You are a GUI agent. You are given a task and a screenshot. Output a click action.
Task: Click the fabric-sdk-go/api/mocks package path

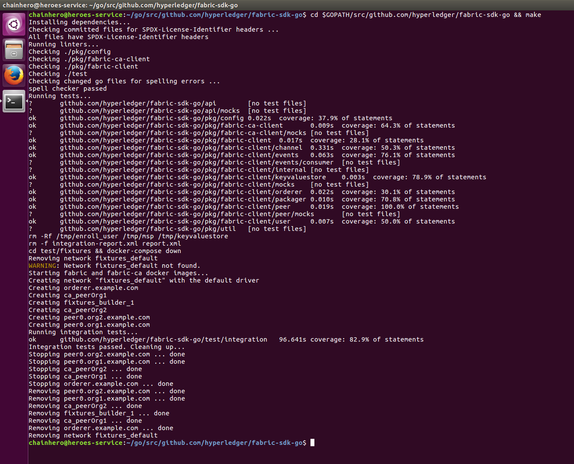point(150,111)
